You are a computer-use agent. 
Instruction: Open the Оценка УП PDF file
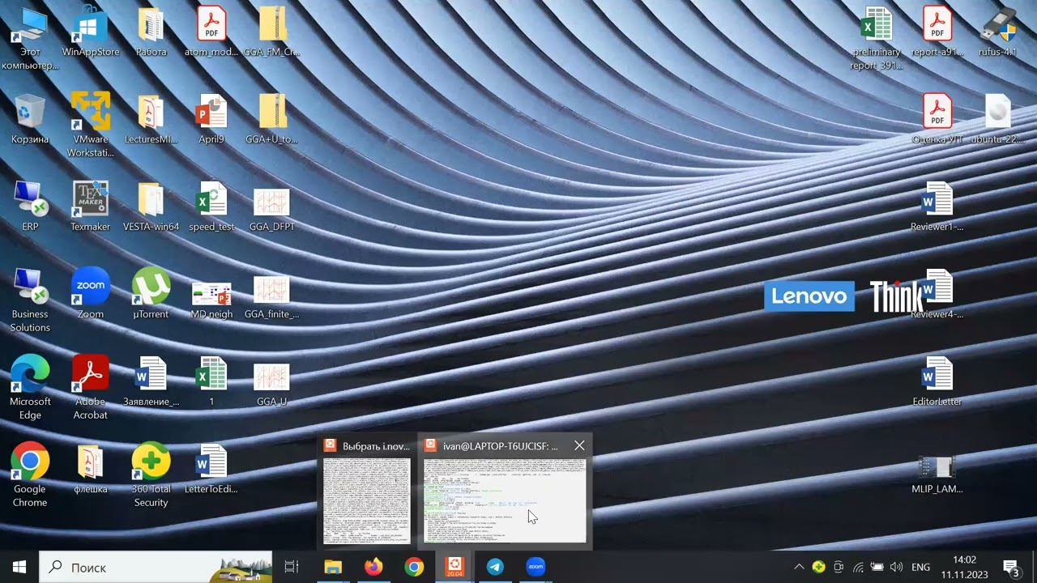[x=937, y=120]
